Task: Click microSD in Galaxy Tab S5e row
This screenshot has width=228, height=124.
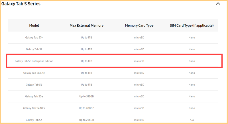Action: pyautogui.click(x=139, y=96)
